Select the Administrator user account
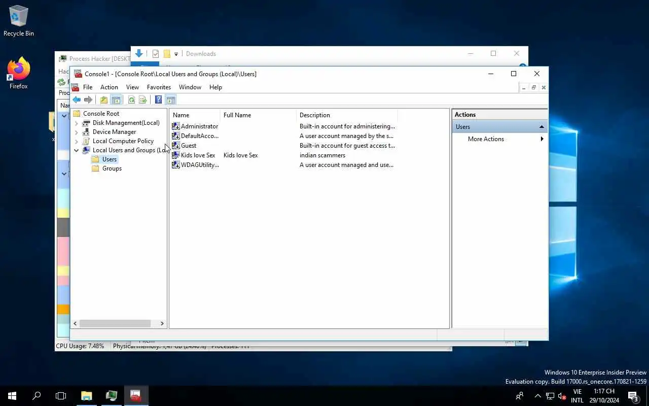Screen dimensions: 649x406 tap(199, 126)
